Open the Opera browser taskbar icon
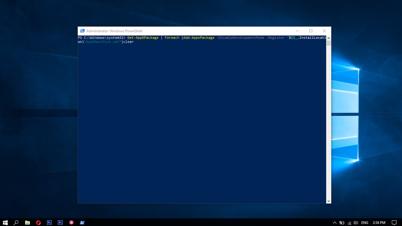Image resolution: width=402 pixels, height=226 pixels. tap(38, 222)
